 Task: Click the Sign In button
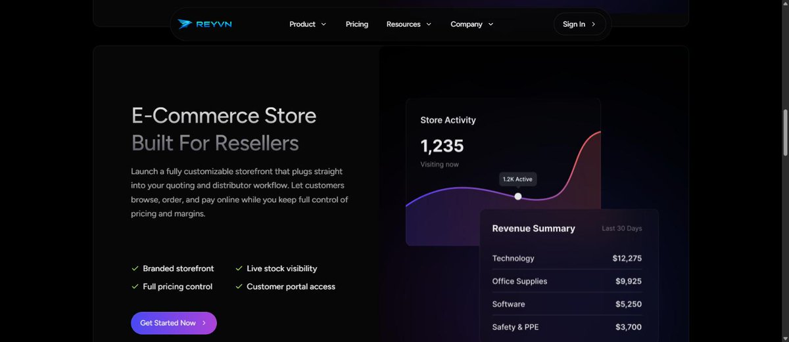(x=580, y=24)
